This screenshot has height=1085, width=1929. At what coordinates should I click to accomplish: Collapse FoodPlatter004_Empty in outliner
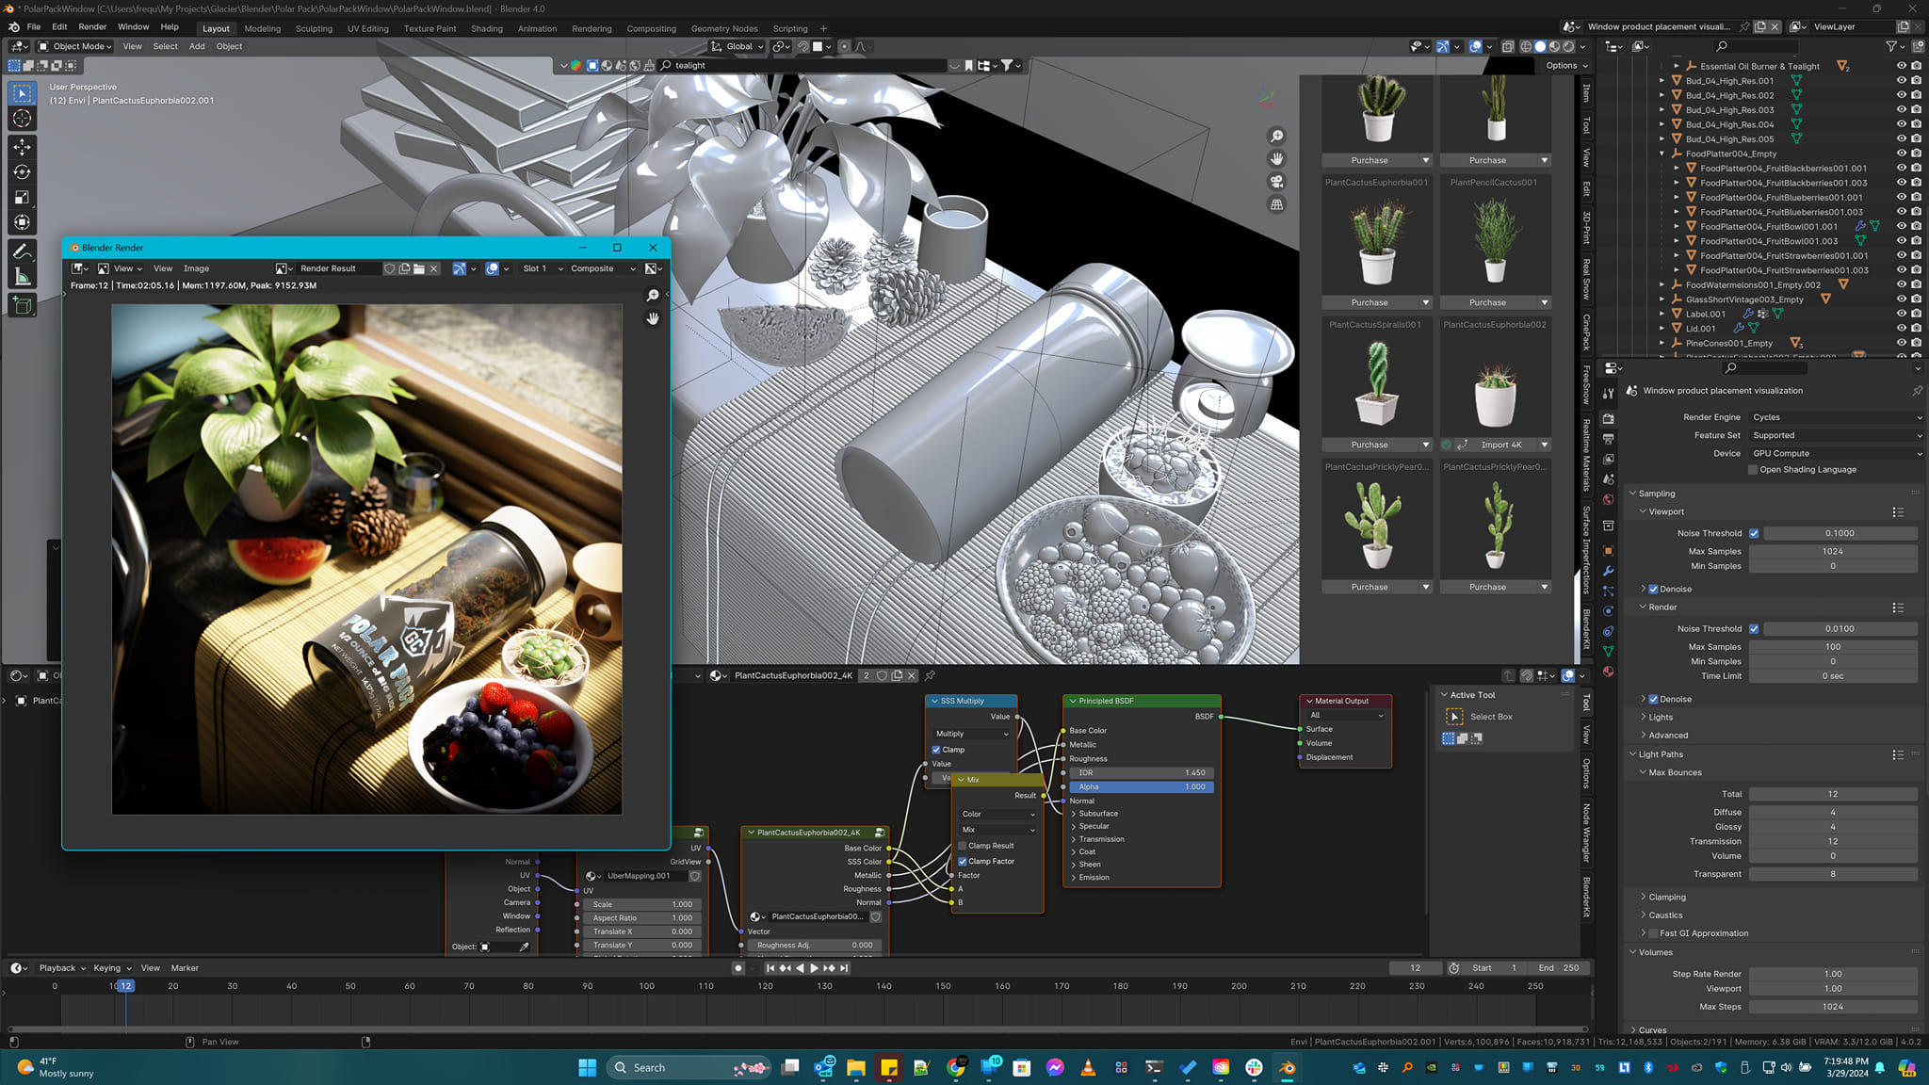1662,154
